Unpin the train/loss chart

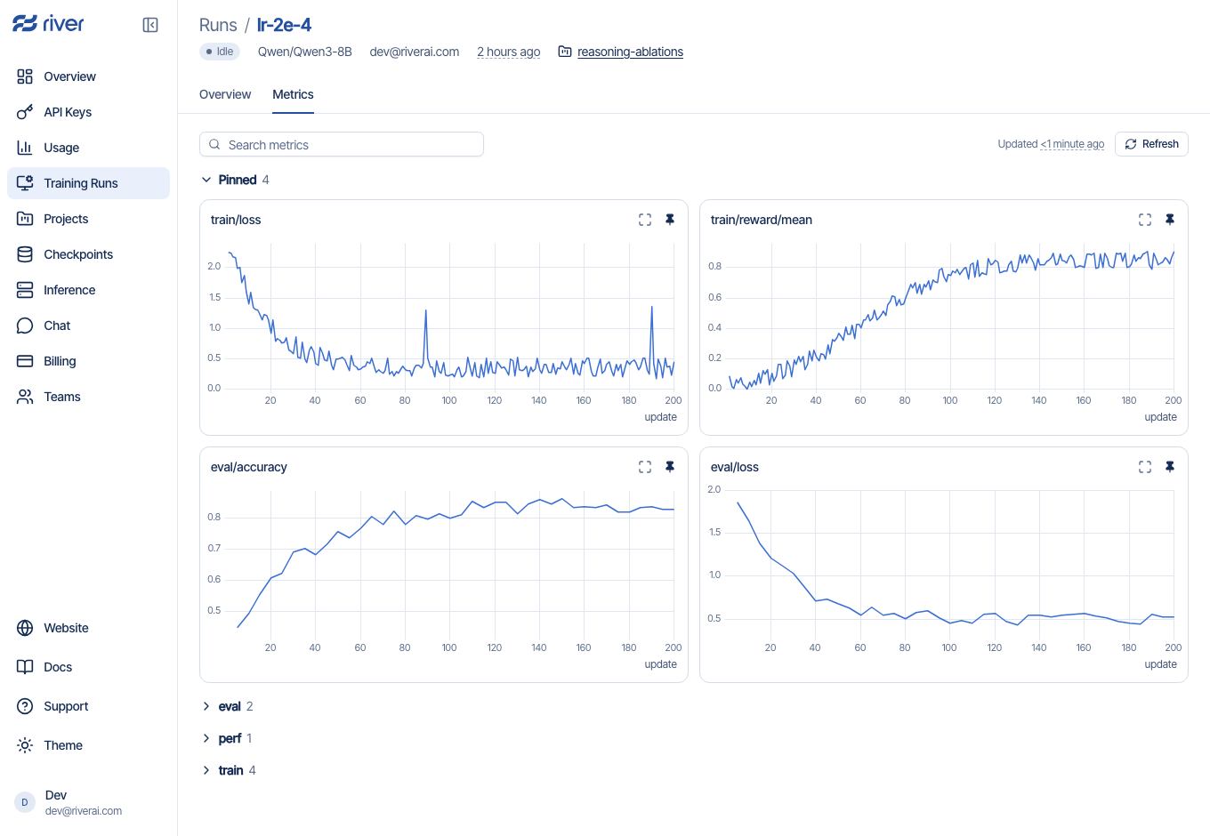(x=670, y=220)
